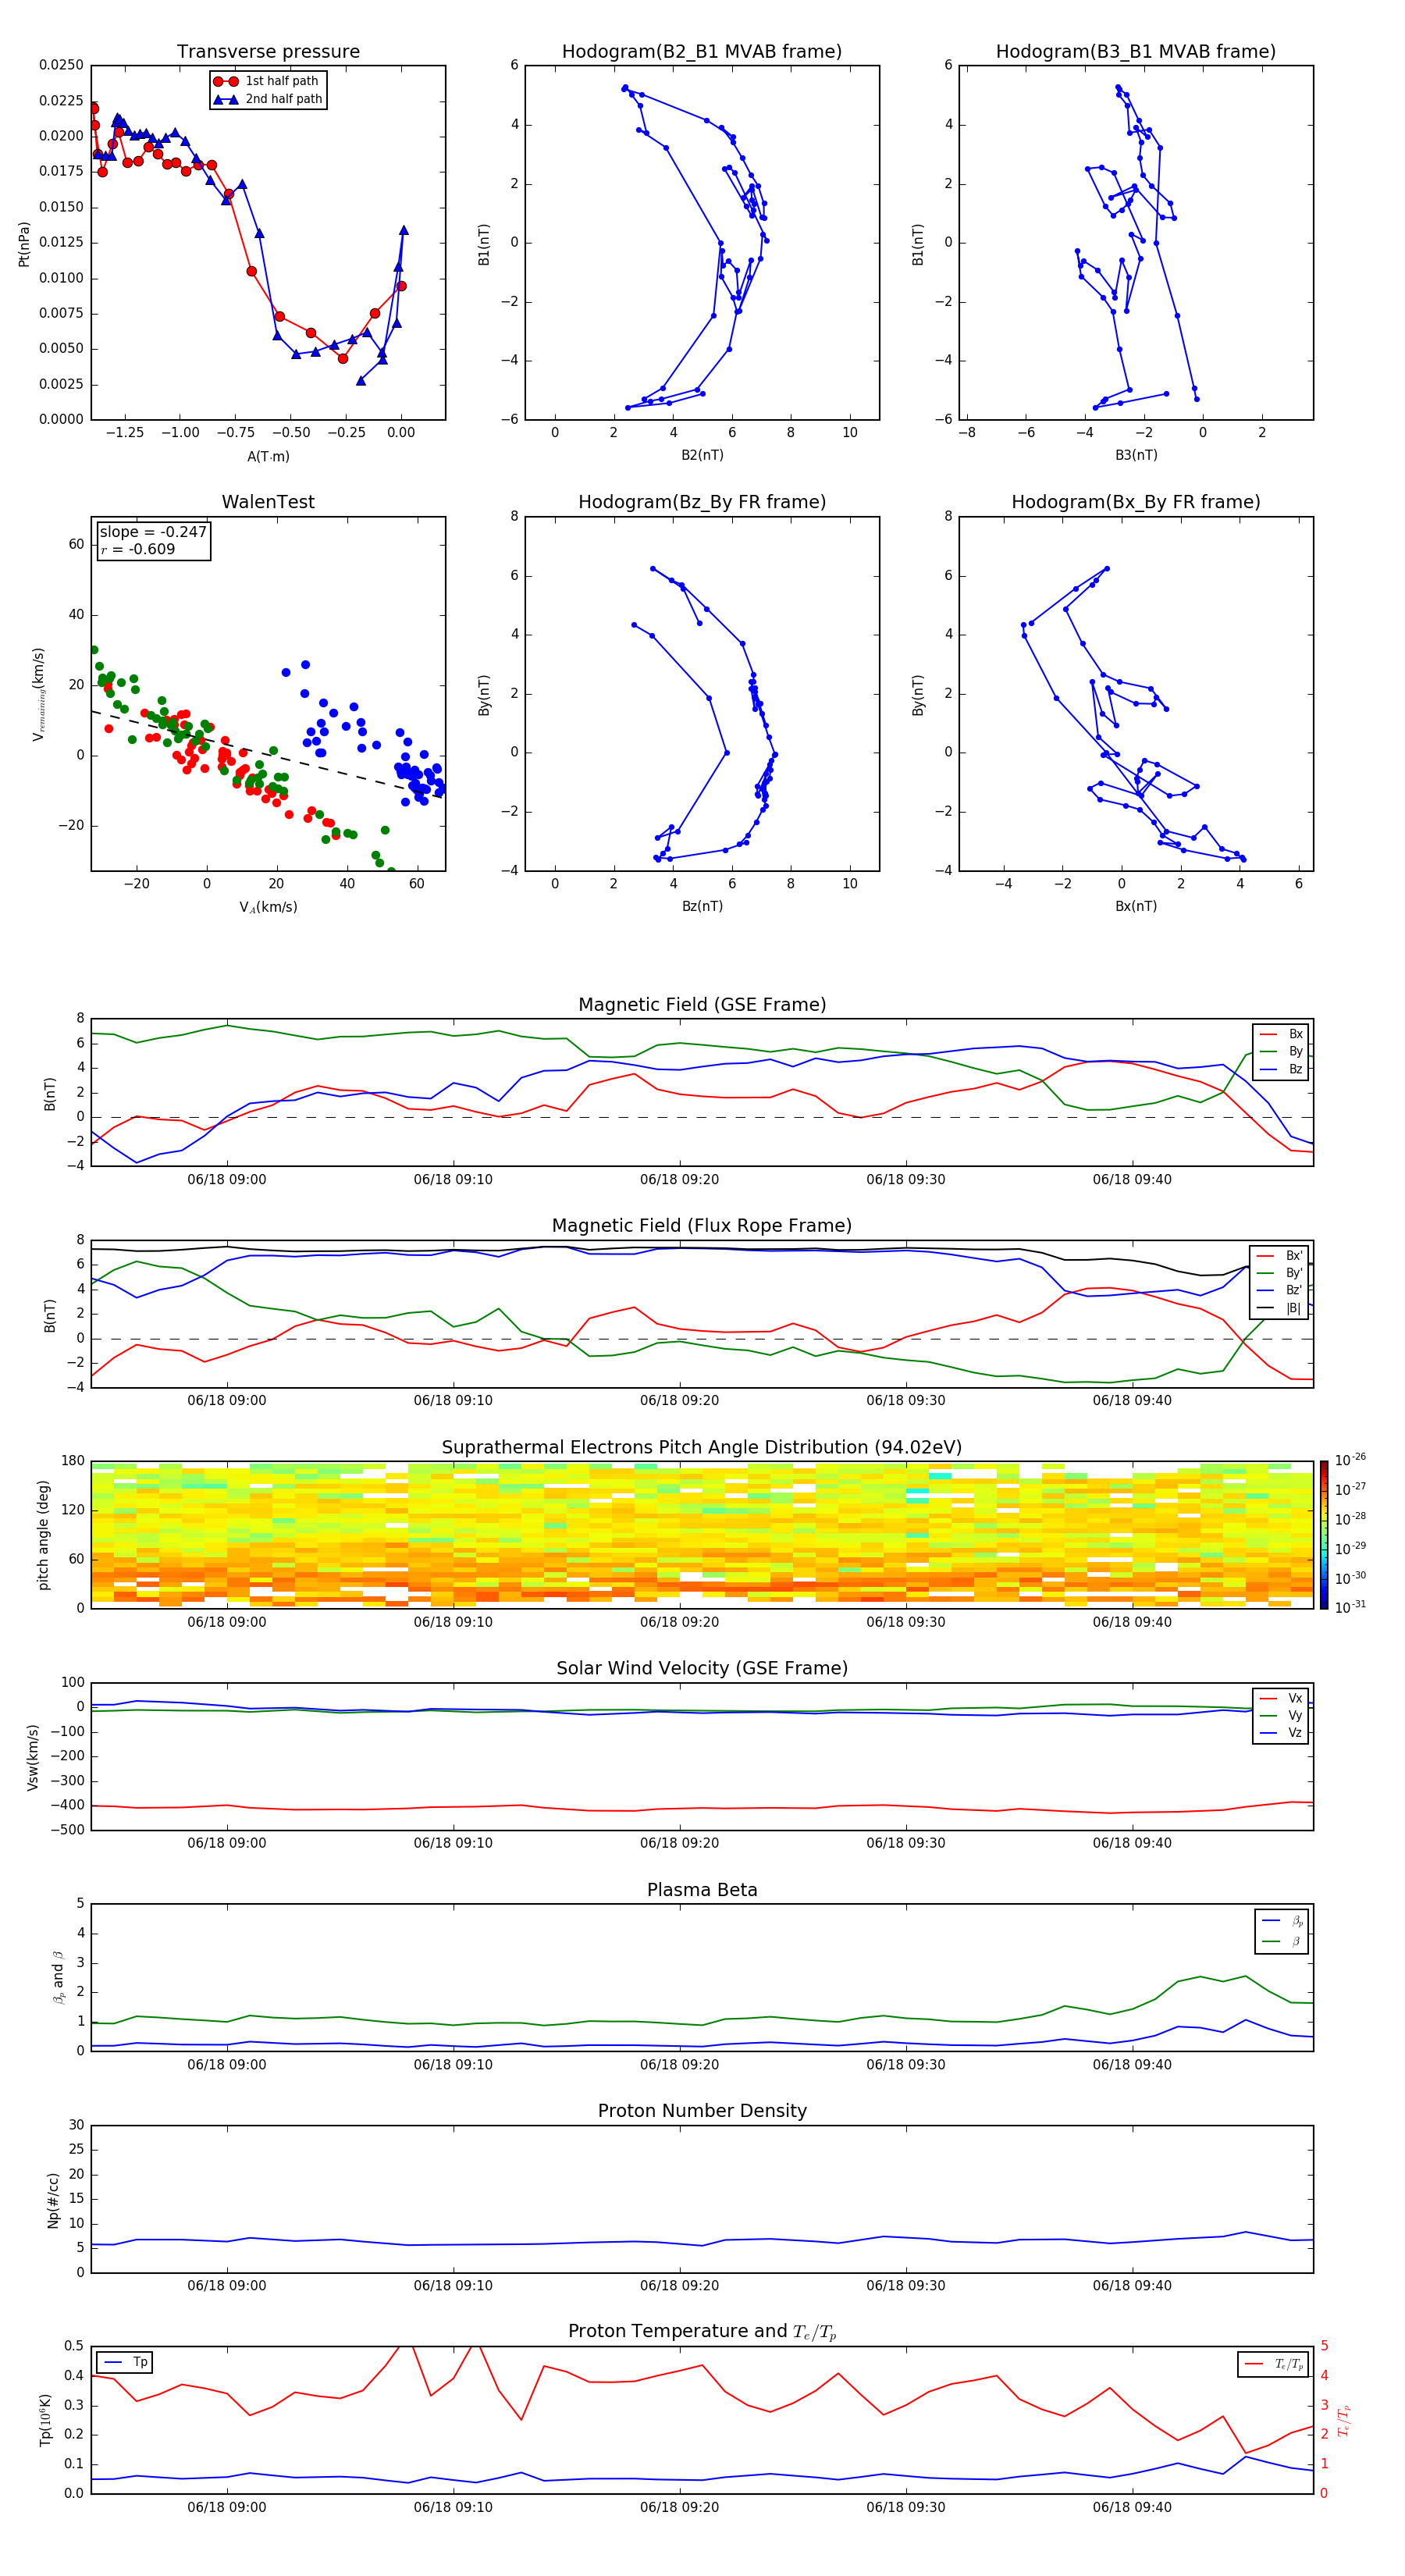1405x2576 pixels.
Task: Click the 'r = -0.609' annotation
Action: click(138, 549)
